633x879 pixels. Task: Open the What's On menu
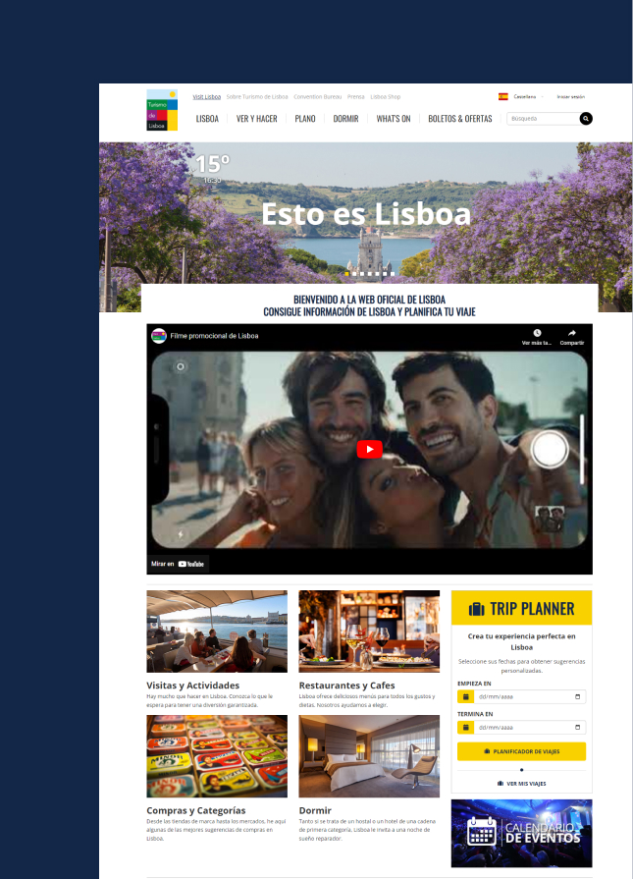[x=394, y=119]
